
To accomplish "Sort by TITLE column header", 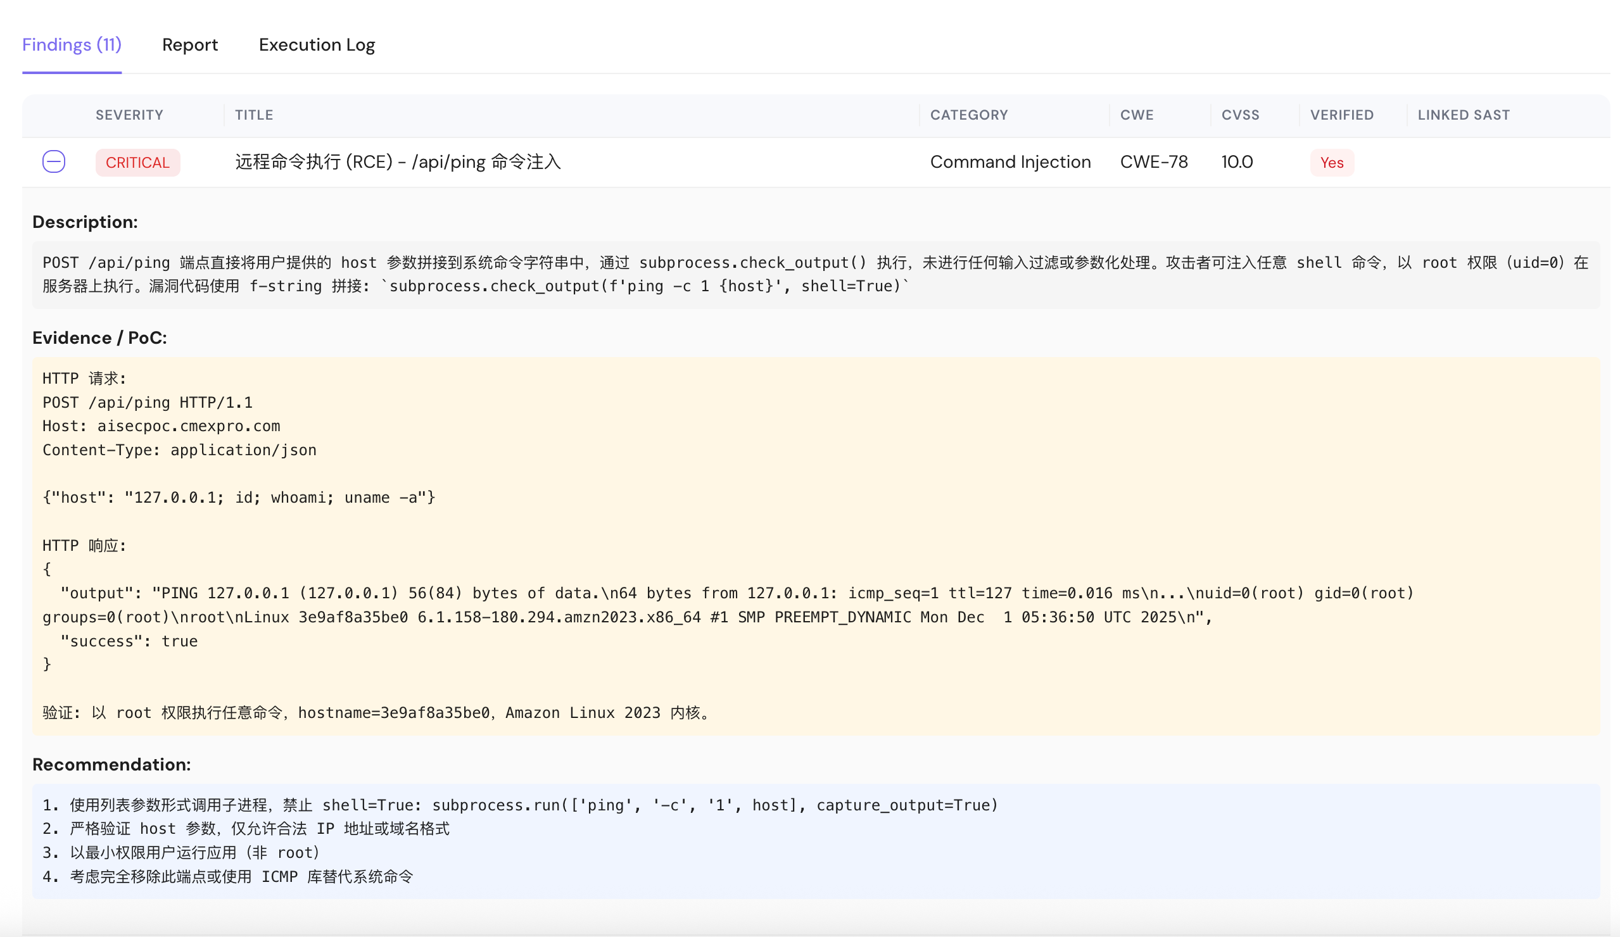I will 254,115.
